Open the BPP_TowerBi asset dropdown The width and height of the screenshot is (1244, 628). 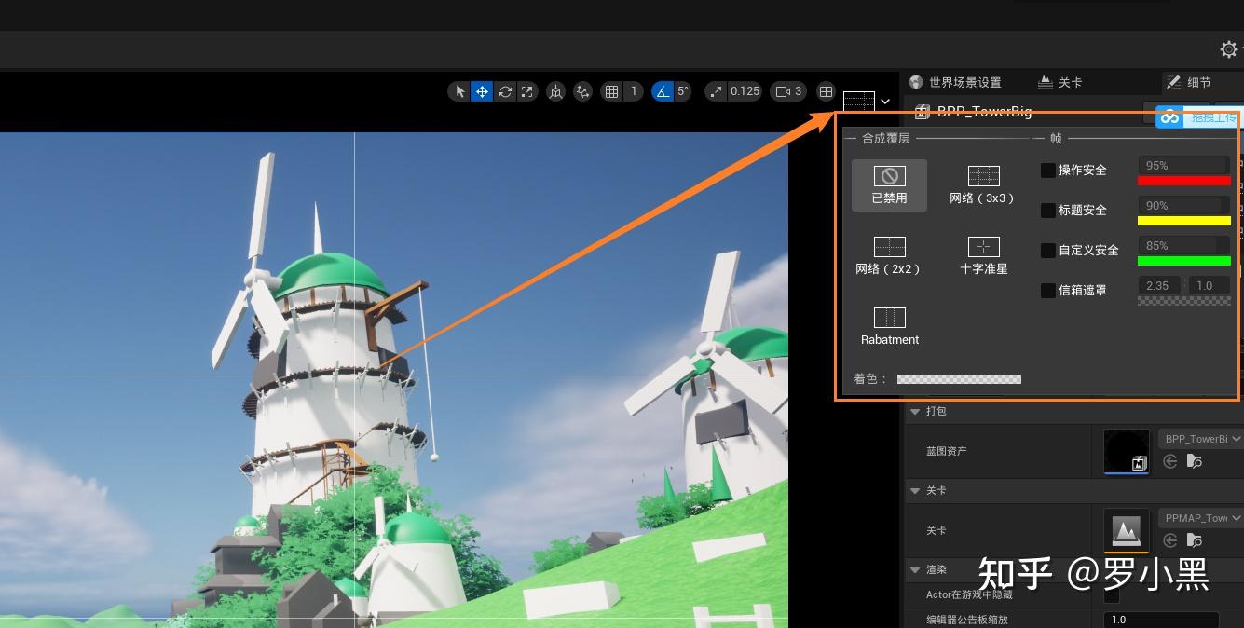[1201, 438]
